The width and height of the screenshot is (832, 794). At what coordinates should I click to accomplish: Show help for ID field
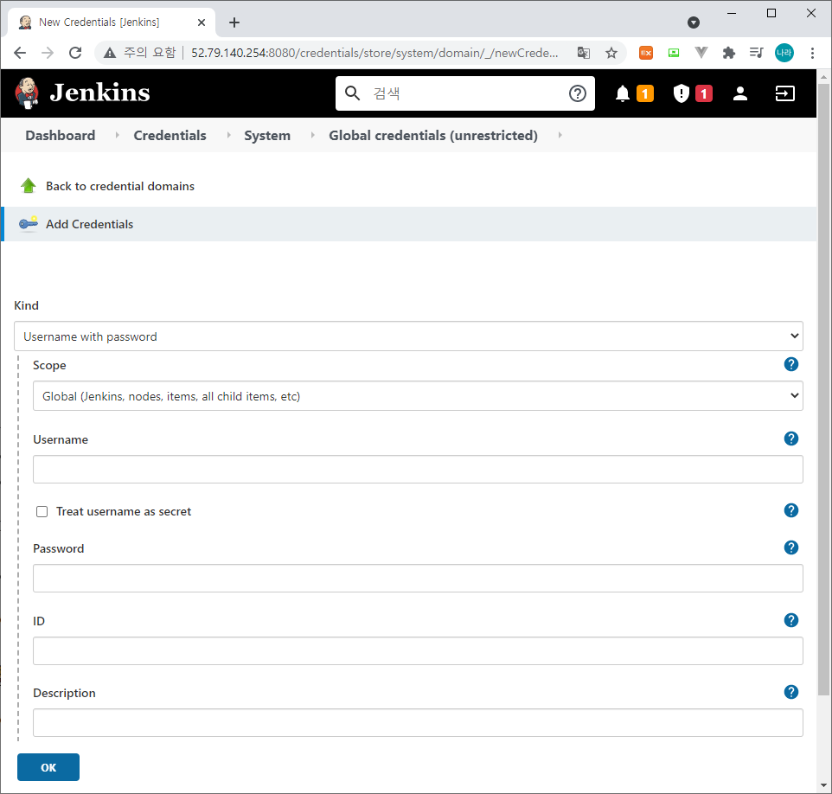tap(790, 620)
